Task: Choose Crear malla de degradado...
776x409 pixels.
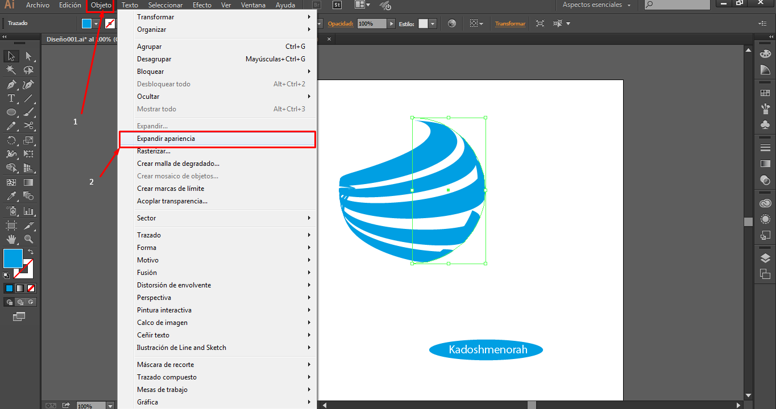Action: pyautogui.click(x=217, y=164)
